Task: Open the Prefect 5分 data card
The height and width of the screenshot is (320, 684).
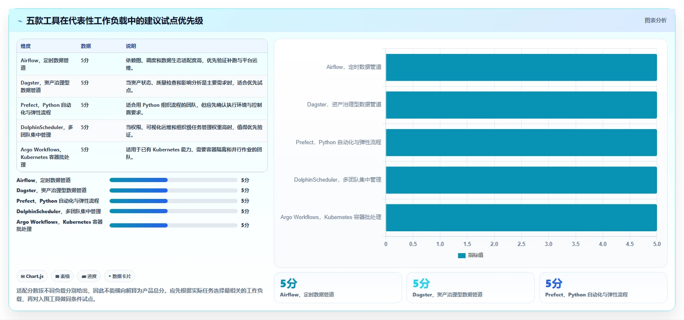Action: pyautogui.click(x=603, y=288)
